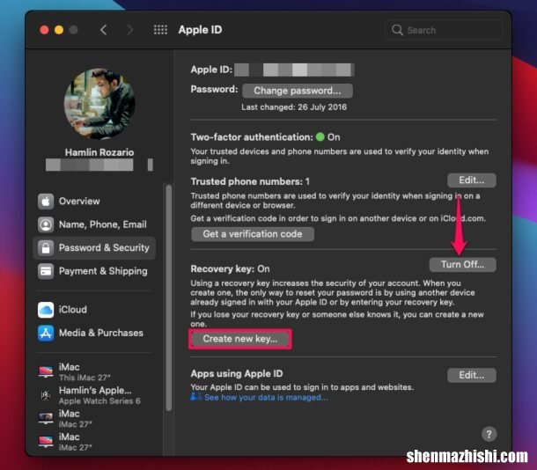Click 'Recovery key: On' label
The height and width of the screenshot is (470, 537).
click(x=230, y=269)
